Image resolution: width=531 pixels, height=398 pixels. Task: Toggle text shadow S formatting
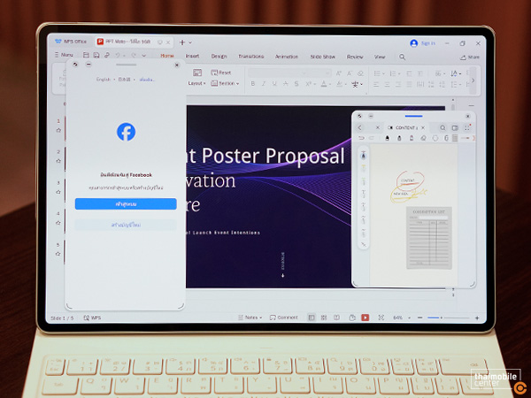point(296,84)
